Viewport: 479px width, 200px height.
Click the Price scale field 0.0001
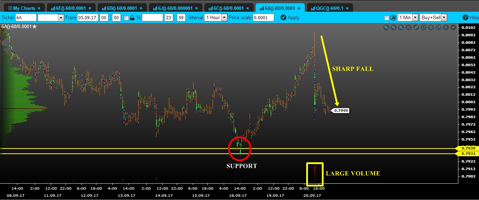coord(264,17)
